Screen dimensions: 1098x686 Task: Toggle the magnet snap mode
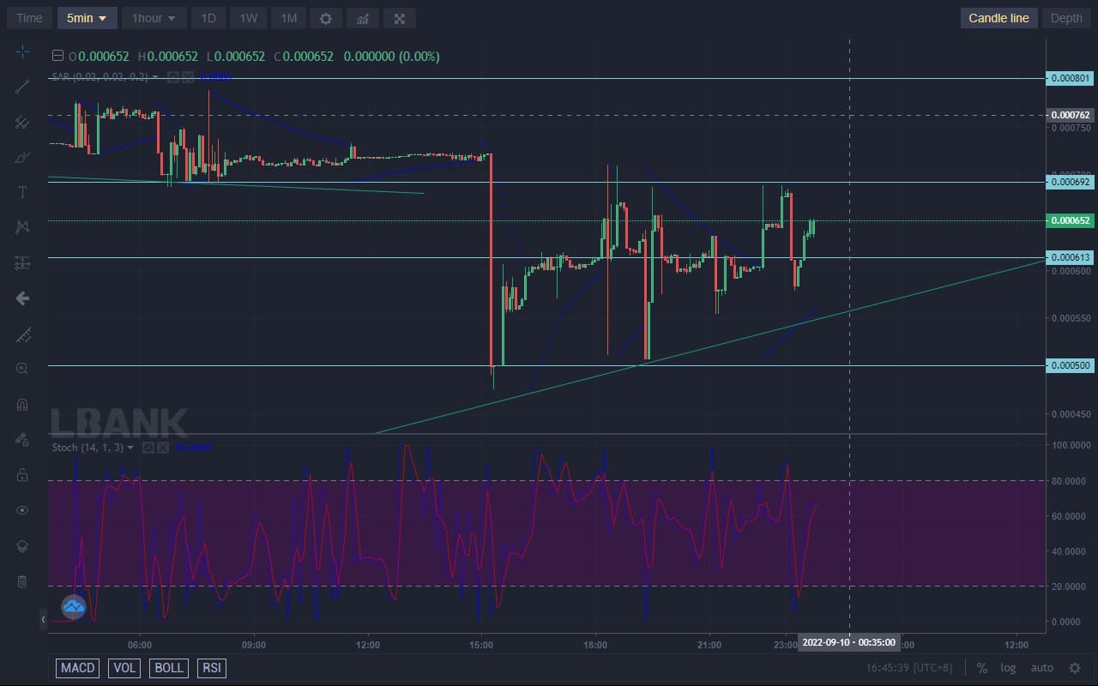(22, 404)
